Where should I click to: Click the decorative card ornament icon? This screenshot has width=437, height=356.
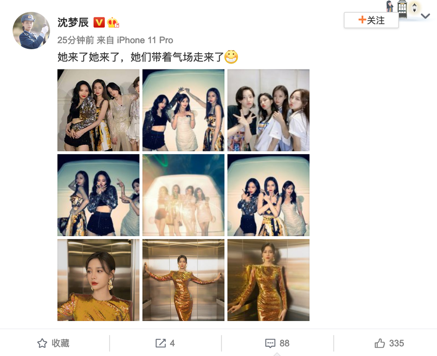pyautogui.click(x=402, y=8)
